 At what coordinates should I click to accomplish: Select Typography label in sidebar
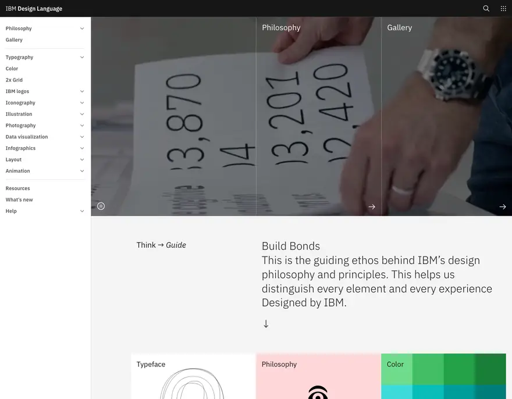click(x=19, y=57)
